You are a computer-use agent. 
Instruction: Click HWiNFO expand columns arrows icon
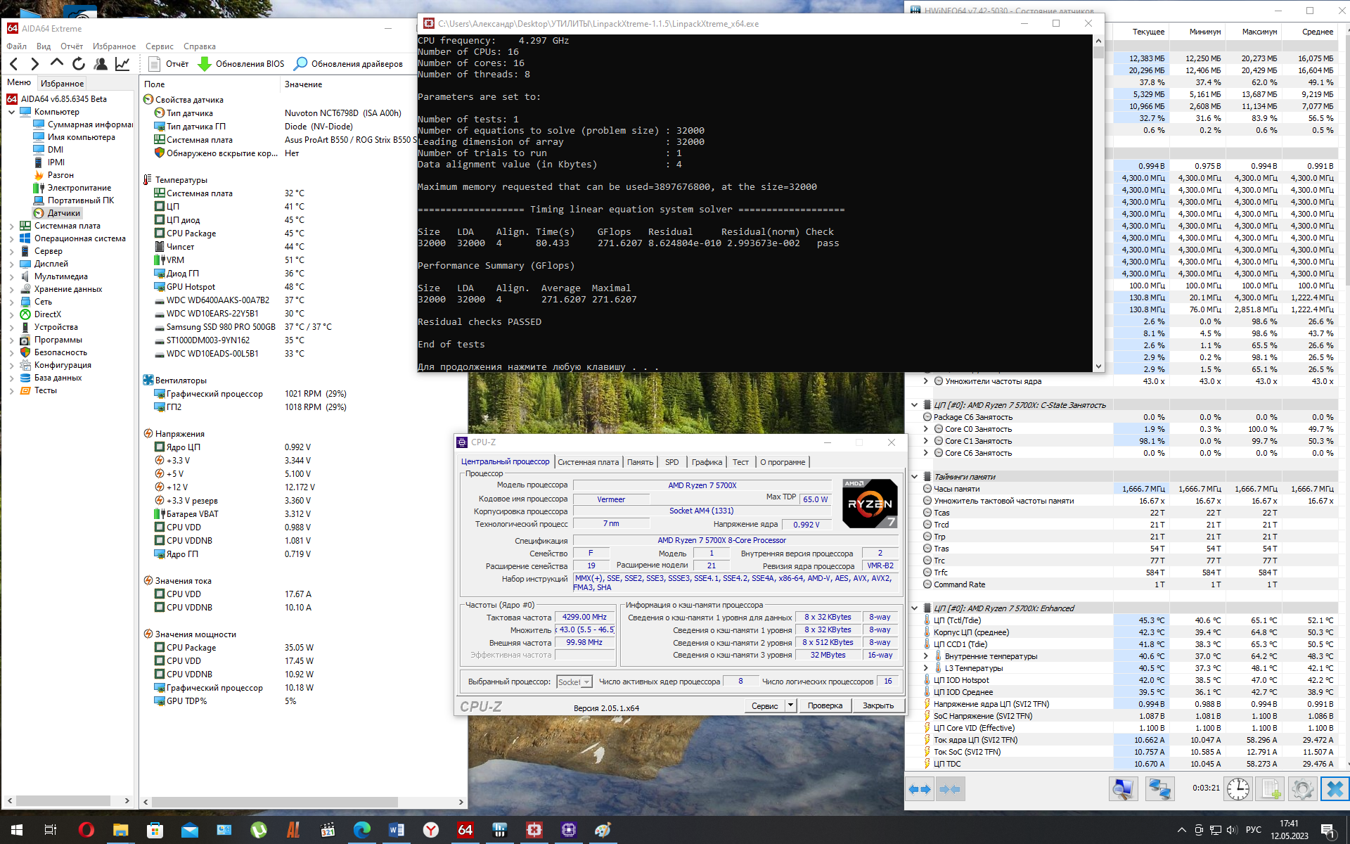[920, 788]
